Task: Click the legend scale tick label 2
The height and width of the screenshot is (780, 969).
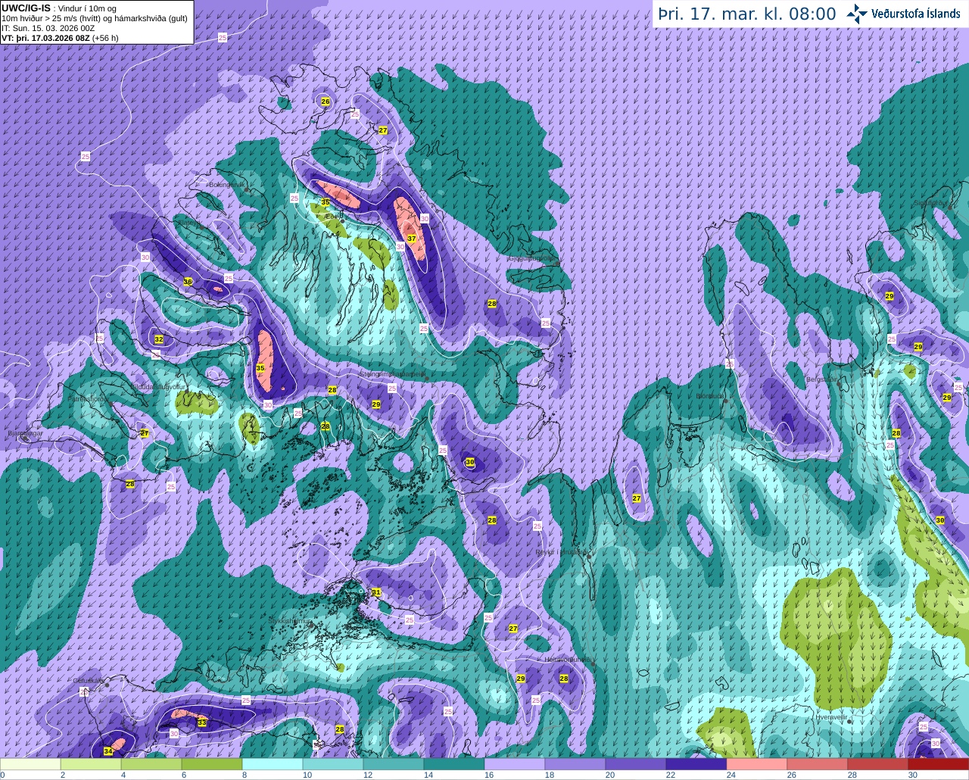Action: [63, 775]
